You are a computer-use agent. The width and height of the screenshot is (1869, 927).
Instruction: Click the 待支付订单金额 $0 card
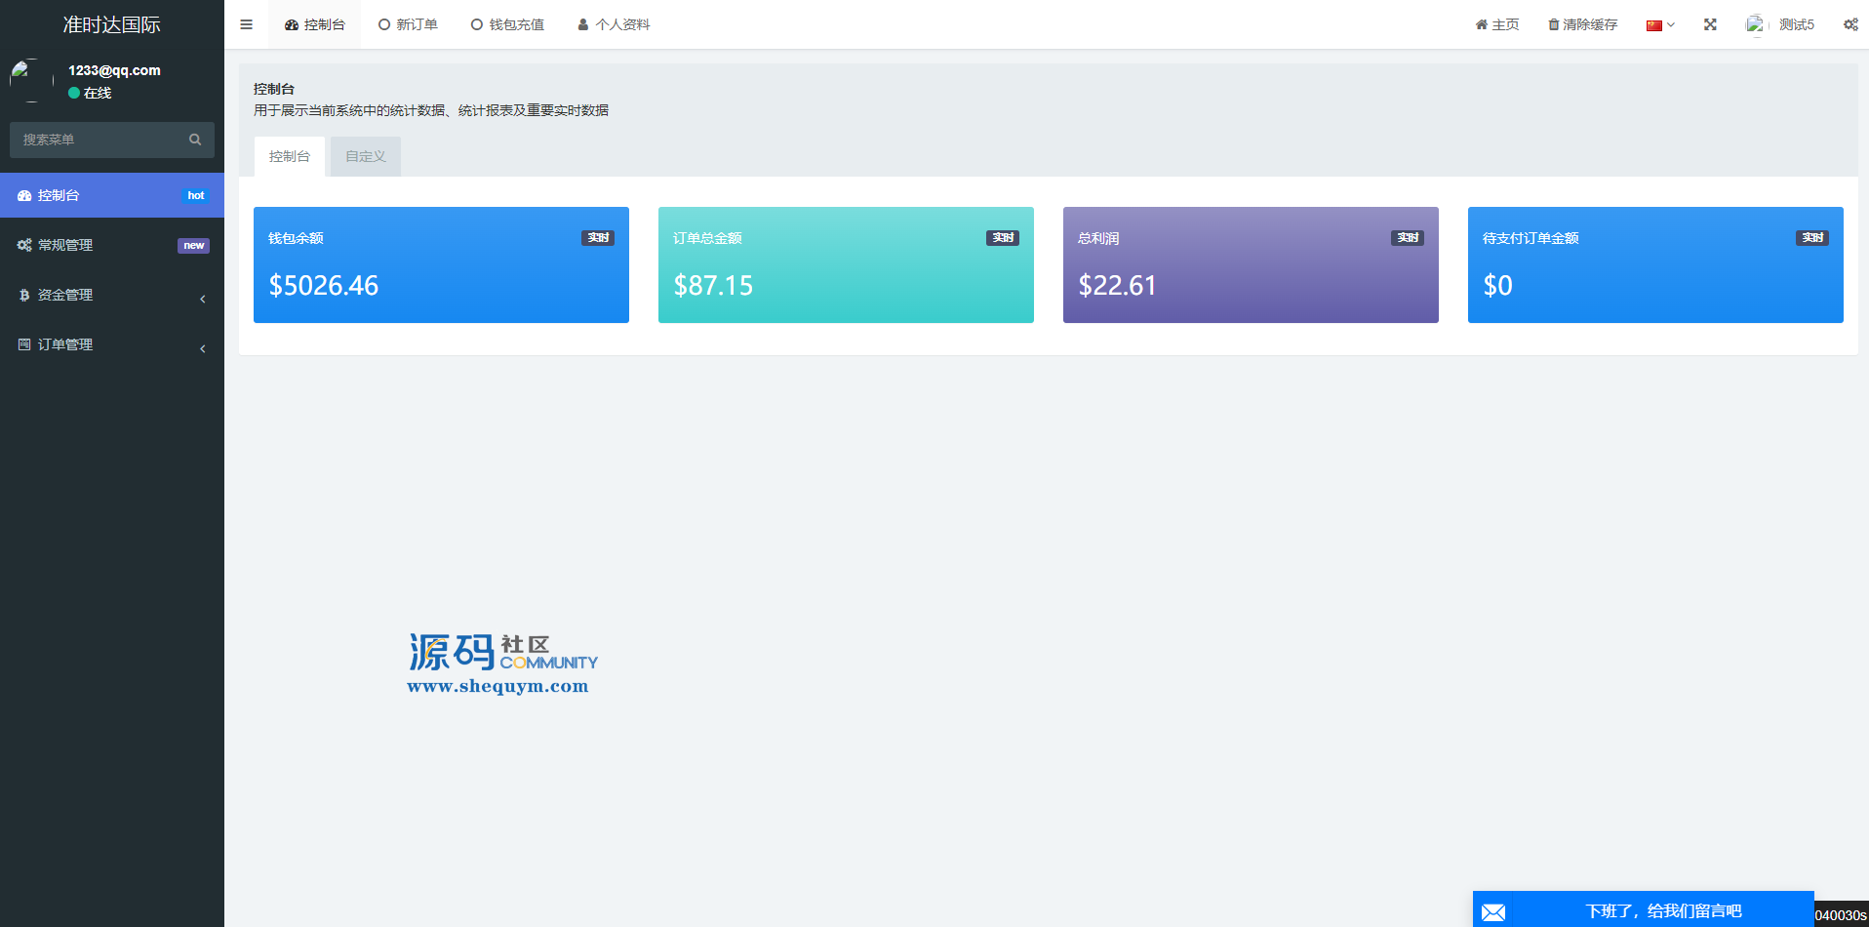pyautogui.click(x=1655, y=264)
